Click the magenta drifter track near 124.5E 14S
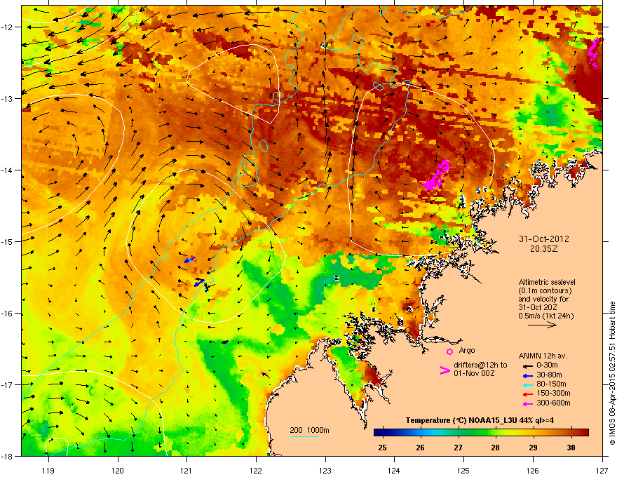Screen dimensions: 617x477 click(436, 175)
